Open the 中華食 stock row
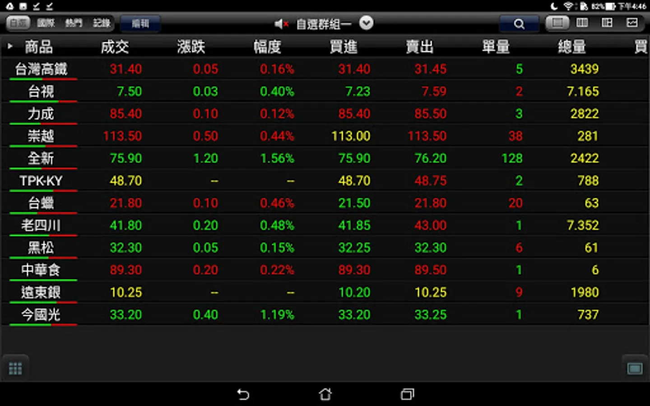The image size is (650, 406). [x=325, y=270]
